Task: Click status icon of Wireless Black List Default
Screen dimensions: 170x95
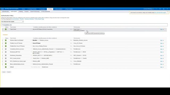Action: pyautogui.click(x=6, y=40)
